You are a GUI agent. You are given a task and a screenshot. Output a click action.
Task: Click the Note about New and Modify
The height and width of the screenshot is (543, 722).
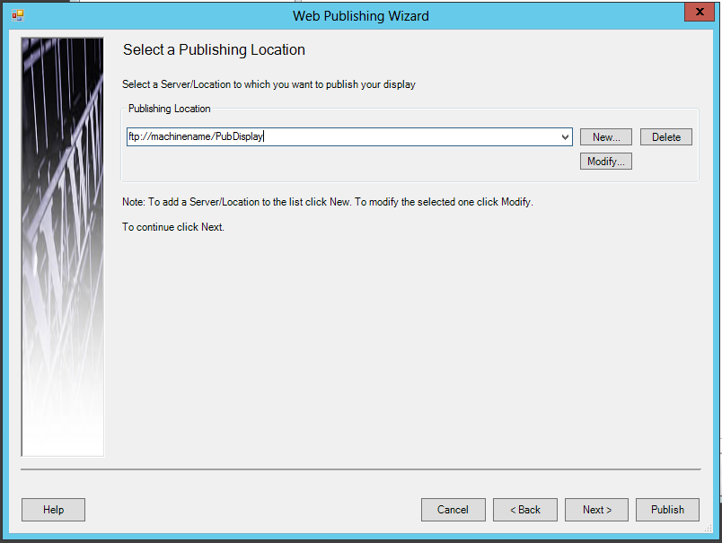pyautogui.click(x=327, y=202)
